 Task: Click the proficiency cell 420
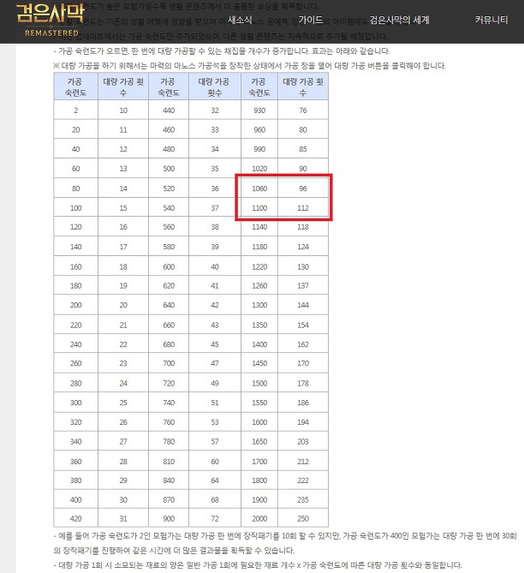click(x=75, y=518)
